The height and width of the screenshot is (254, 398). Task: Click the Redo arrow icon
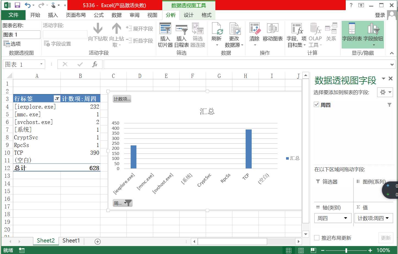coord(41,5)
